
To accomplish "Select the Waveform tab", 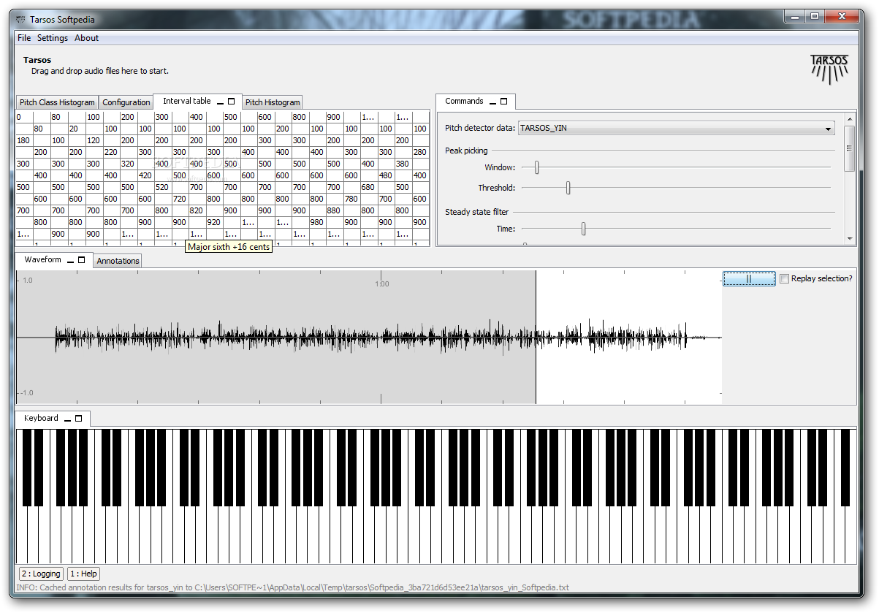I will click(x=42, y=259).
